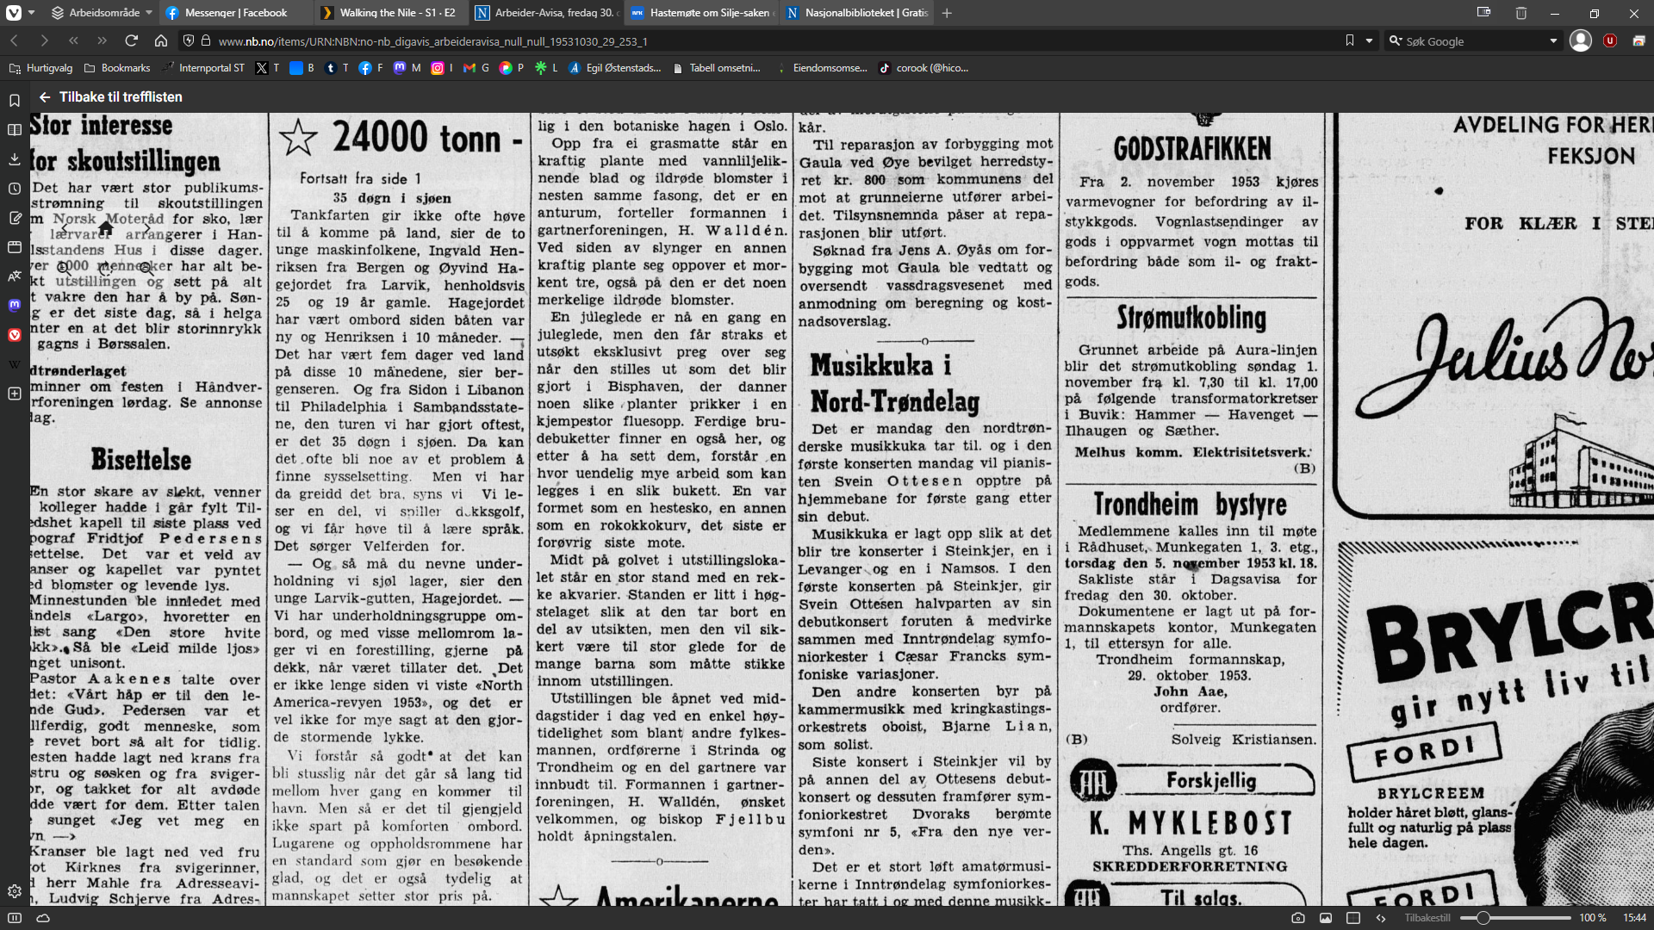Open a new tab with plus button
Screen dimensions: 1654x930
tap(947, 13)
